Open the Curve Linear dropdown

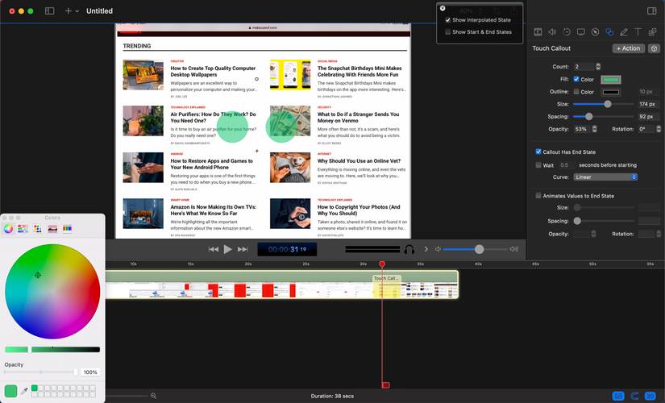coord(605,177)
